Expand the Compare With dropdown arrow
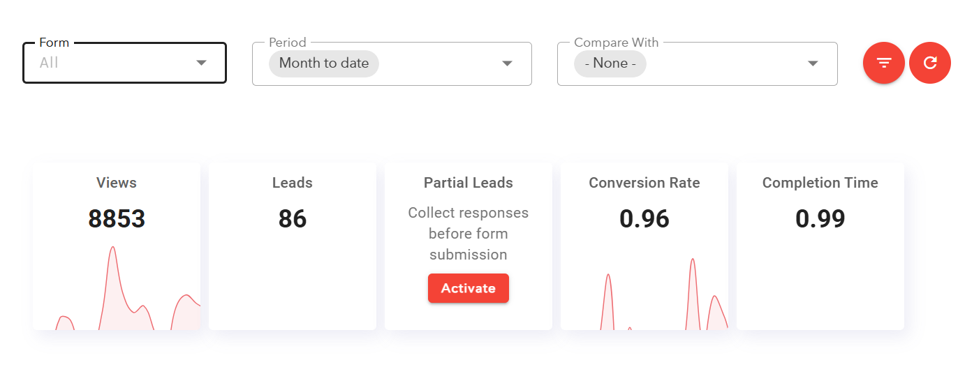958x367 pixels. (813, 63)
